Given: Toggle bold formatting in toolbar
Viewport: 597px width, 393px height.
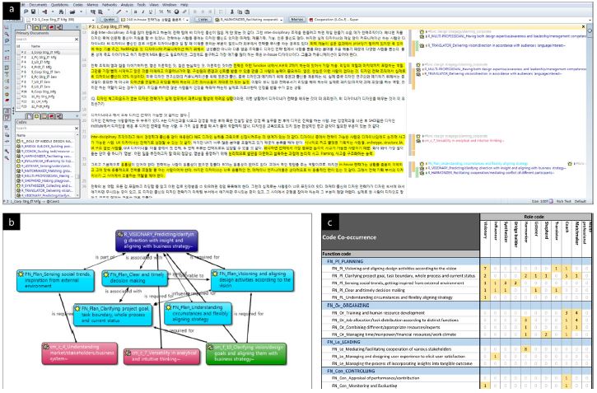Looking at the screenshot, I should [135, 12].
